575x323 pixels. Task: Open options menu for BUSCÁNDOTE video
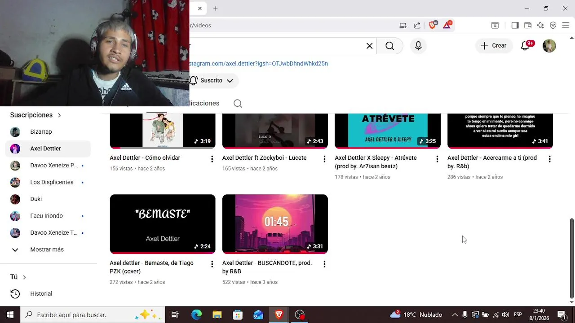coord(324,264)
